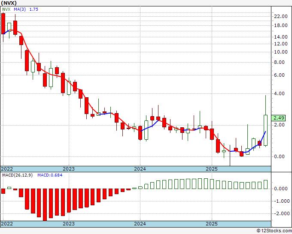Click 2022 on the MACD panel timeline

(7, 224)
